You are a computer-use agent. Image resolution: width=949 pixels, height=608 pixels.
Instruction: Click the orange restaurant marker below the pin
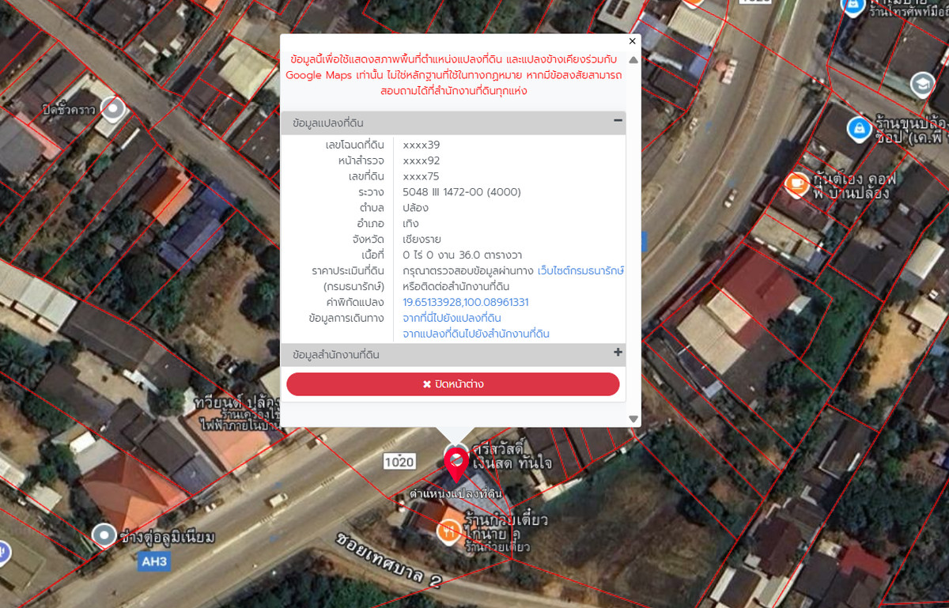point(450,531)
